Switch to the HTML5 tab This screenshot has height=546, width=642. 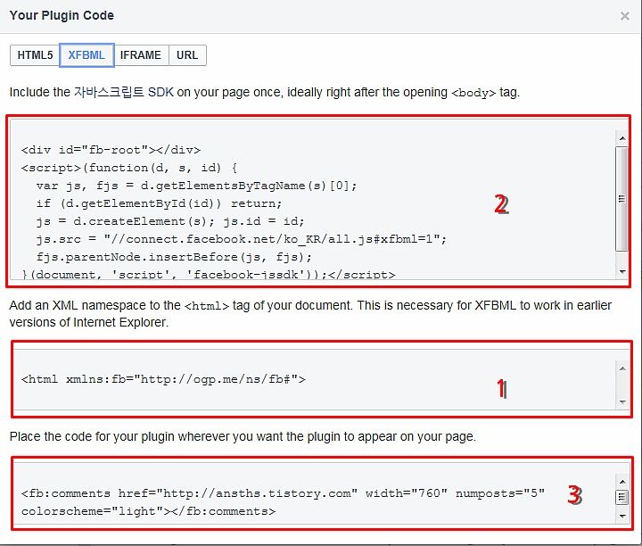coord(35,55)
